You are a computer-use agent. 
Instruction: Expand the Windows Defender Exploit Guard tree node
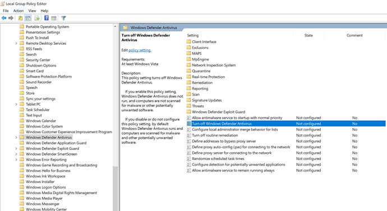[x=16, y=148]
